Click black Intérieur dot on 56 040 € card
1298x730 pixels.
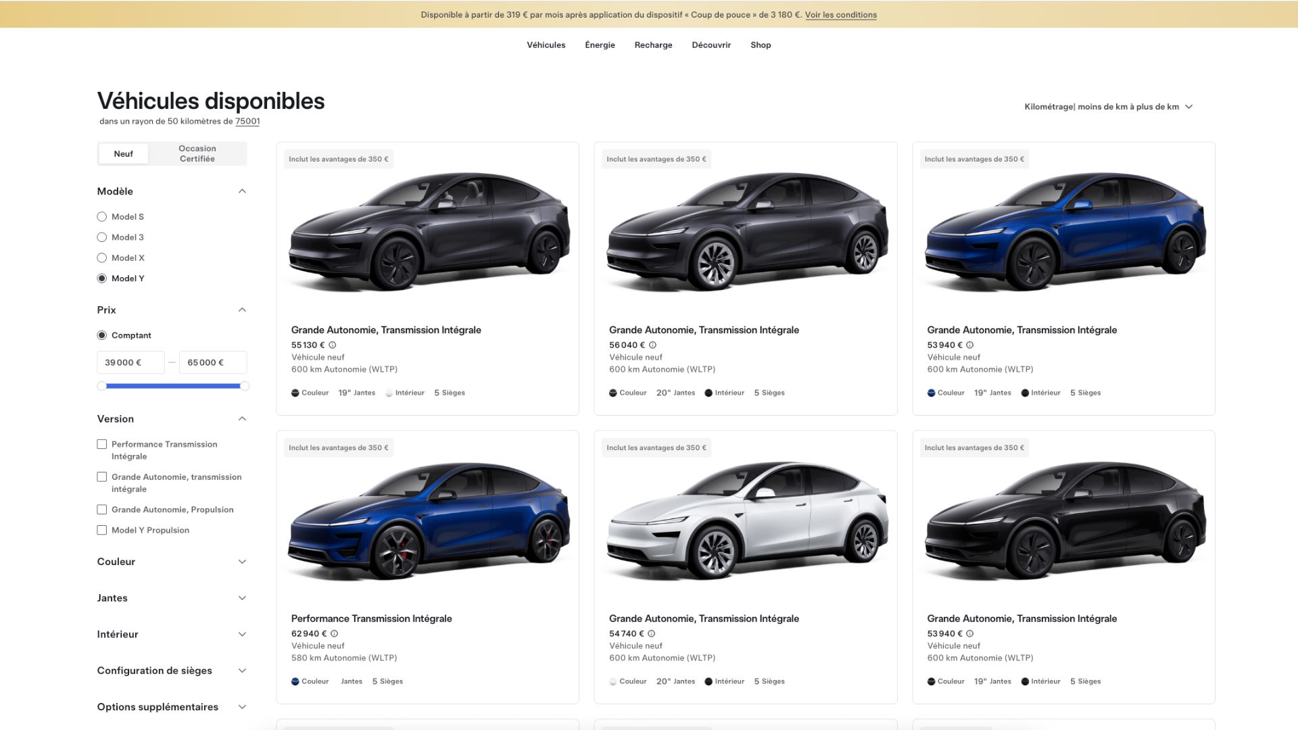708,393
